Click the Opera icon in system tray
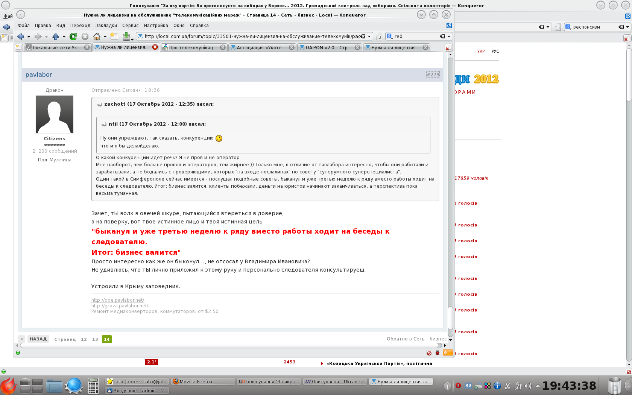 (458, 386)
